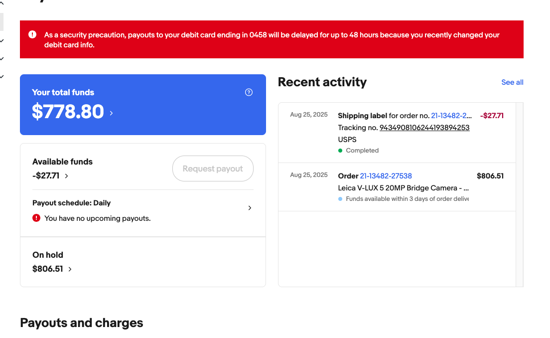Screen dimensions: 550x338
Task: Open the Shipping label order number link
Action: [x=451, y=116]
